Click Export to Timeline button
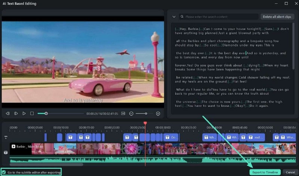 [x=265, y=172]
